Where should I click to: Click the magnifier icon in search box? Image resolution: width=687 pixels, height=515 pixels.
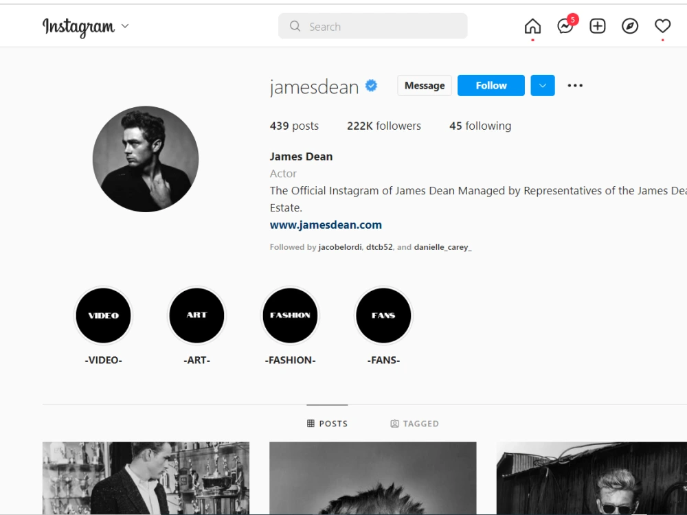point(295,26)
